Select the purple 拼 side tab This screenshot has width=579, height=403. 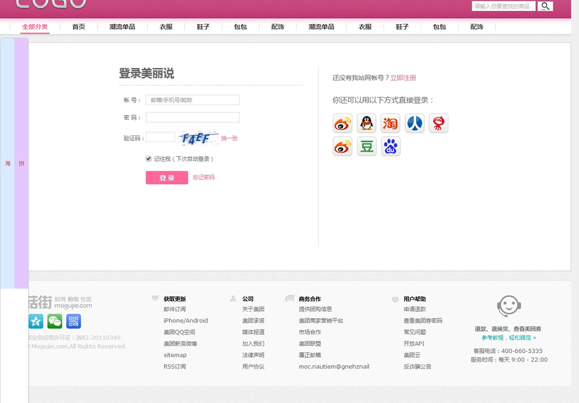[21, 164]
